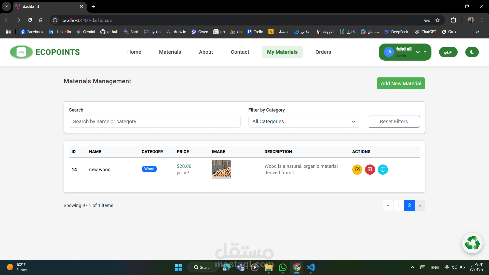Go to previous page arrow

coord(388,205)
